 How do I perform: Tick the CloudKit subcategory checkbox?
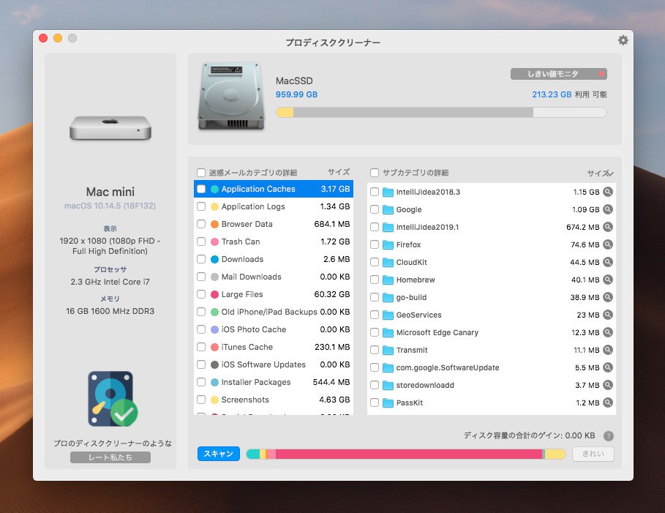[375, 262]
